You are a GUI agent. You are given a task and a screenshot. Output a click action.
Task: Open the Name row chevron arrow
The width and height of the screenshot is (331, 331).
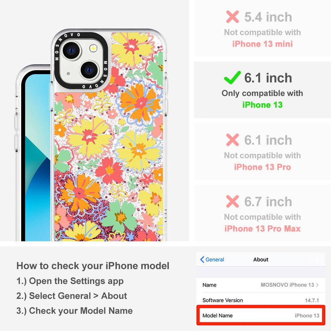pyautogui.click(x=317, y=285)
